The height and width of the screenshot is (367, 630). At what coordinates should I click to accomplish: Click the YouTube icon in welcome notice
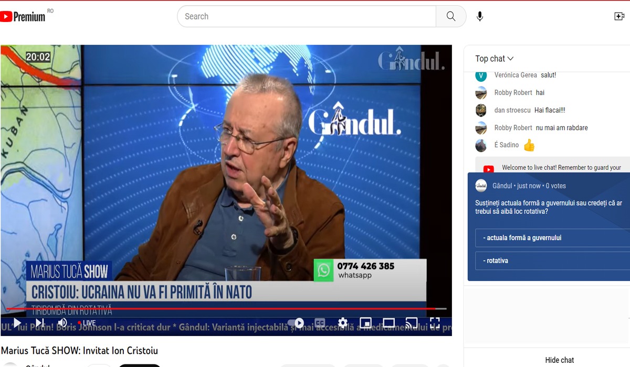pyautogui.click(x=488, y=169)
